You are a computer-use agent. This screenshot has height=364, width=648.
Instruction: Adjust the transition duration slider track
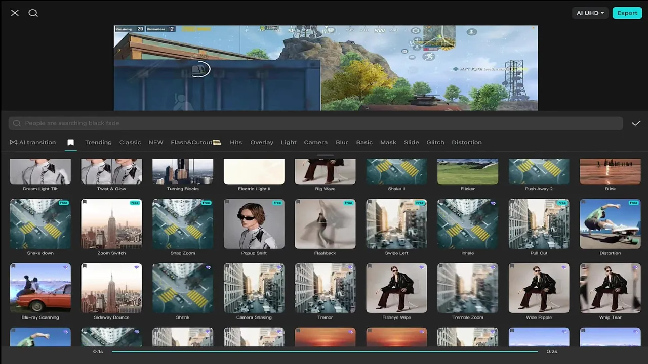[x=325, y=351]
